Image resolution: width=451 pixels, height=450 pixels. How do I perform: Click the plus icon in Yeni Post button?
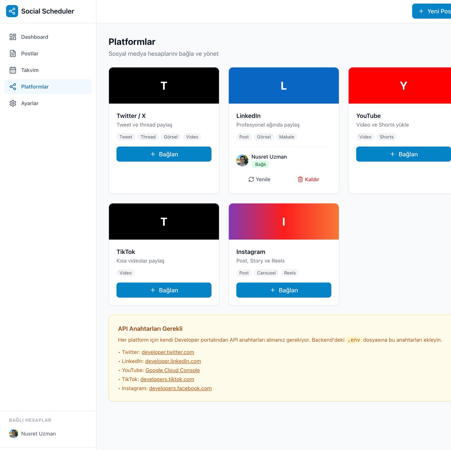pyautogui.click(x=421, y=11)
